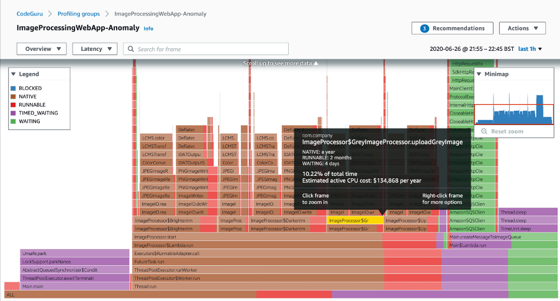
Task: Collapse the Minimap panel
Action: pos(479,74)
